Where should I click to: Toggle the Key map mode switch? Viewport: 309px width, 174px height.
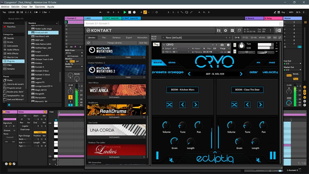tap(283, 12)
